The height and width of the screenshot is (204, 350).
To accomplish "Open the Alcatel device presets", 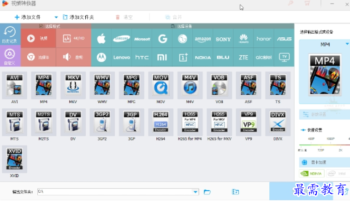I will click(x=264, y=57).
